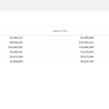
Task: Select the $4,573,589 cell
Action: [60, 57]
